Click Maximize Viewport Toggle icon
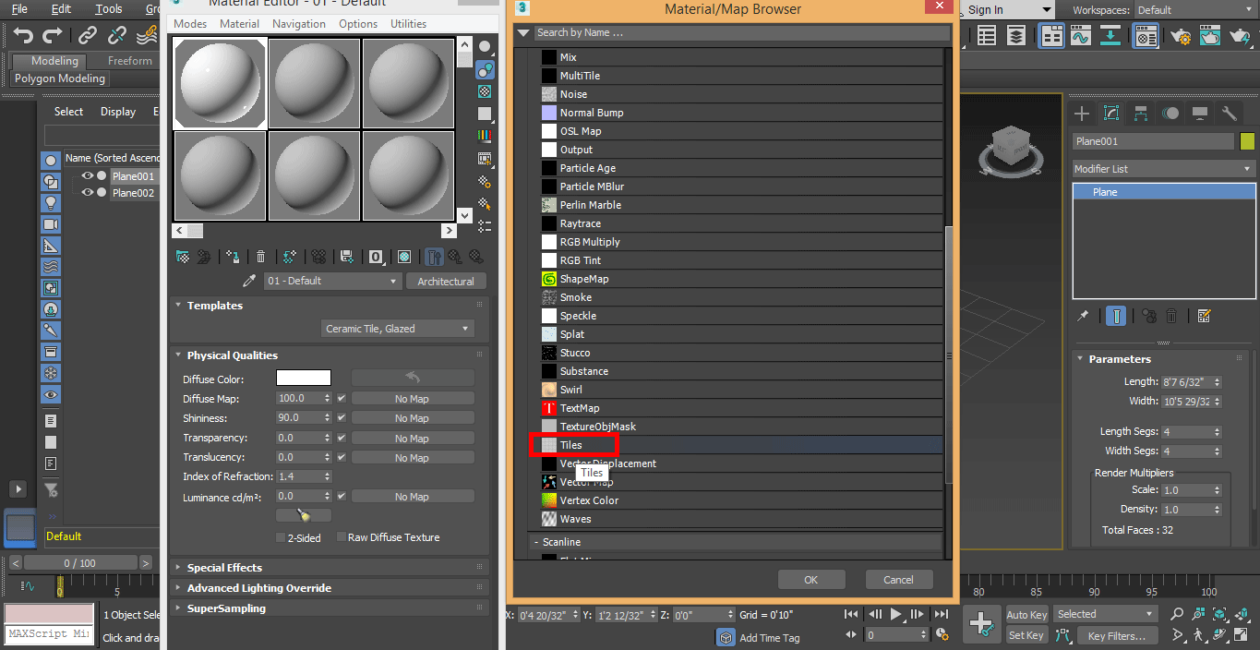Image resolution: width=1260 pixels, height=650 pixels. click(x=1242, y=635)
